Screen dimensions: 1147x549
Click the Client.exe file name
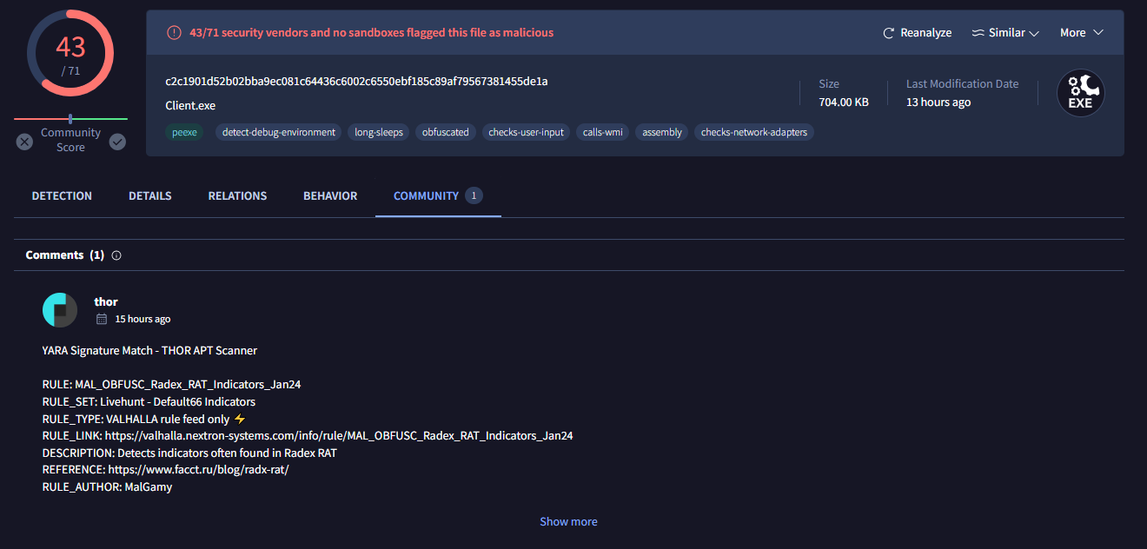[x=190, y=106]
